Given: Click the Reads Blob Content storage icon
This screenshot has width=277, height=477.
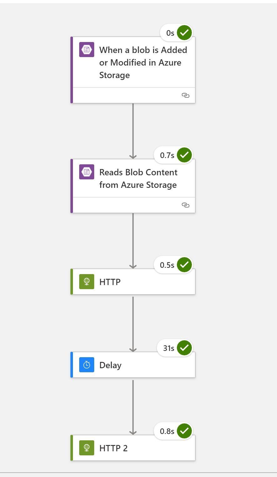Looking at the screenshot, I should point(87,172).
